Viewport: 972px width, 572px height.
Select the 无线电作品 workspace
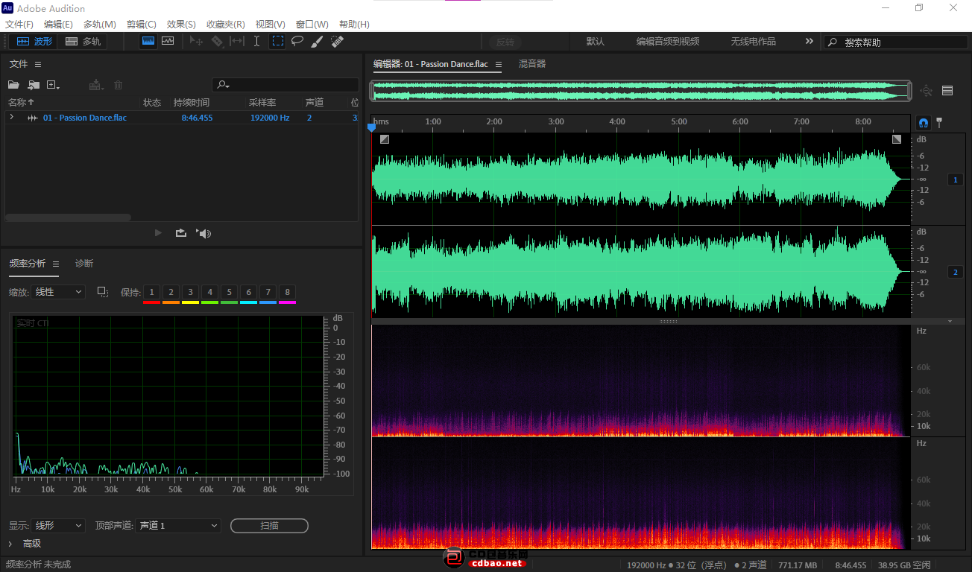click(753, 42)
